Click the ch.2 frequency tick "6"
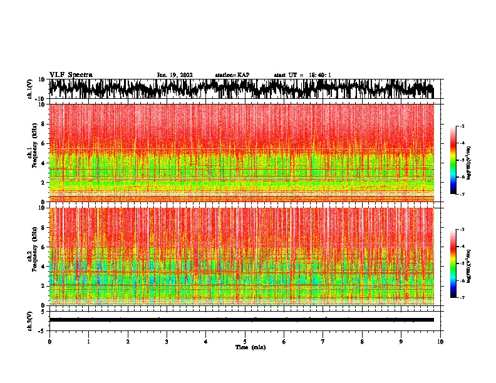The image size is (496, 383). coord(44,247)
